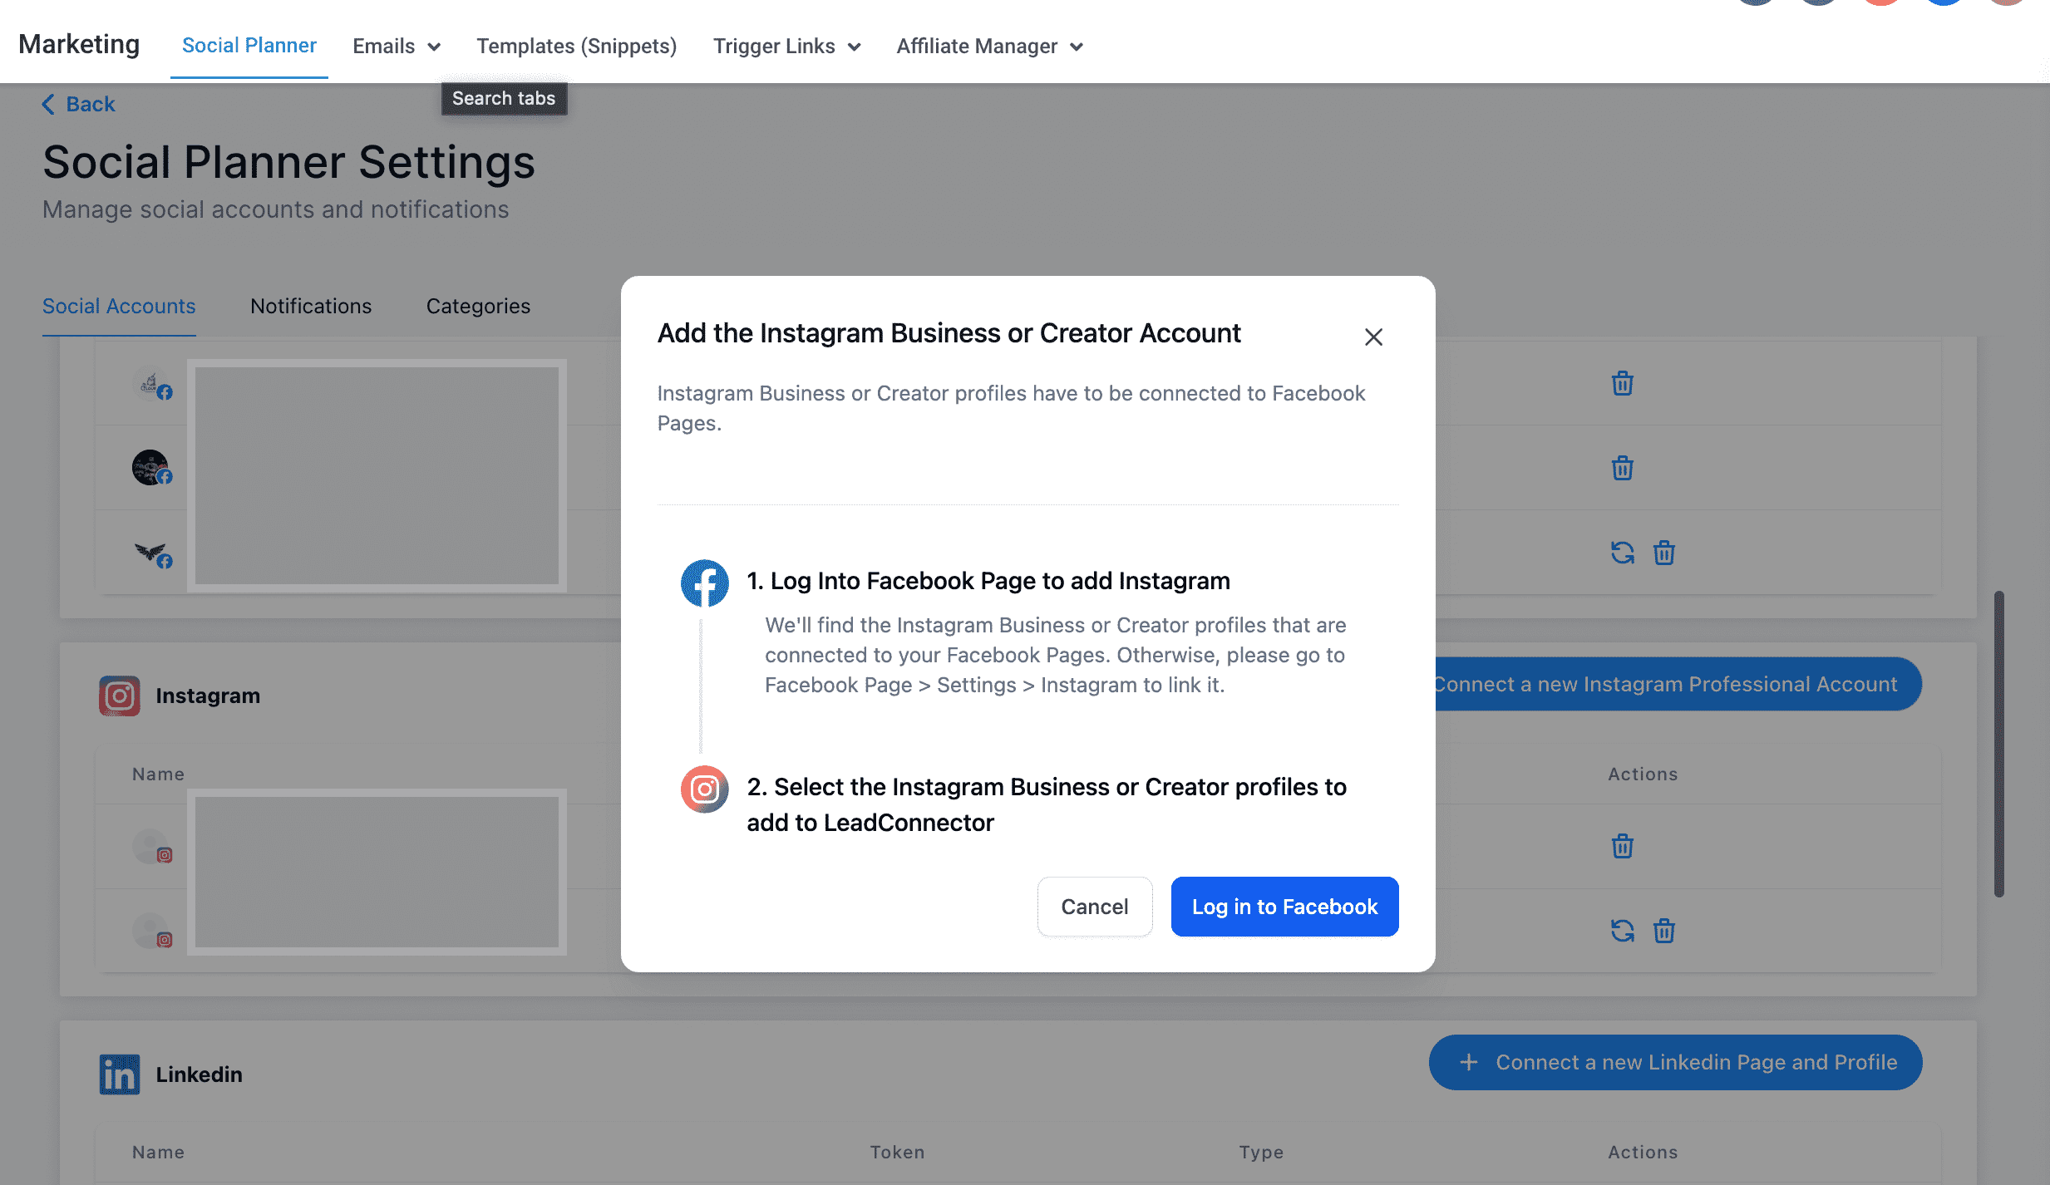Cancel the Add Instagram dialog
The height and width of the screenshot is (1185, 2050).
1094,907
